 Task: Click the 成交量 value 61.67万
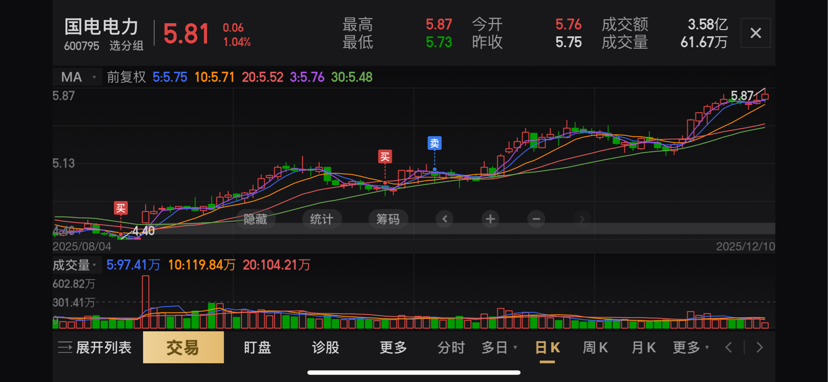pos(704,42)
